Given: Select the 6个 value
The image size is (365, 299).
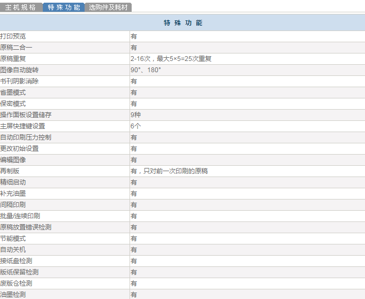Looking at the screenshot, I should coord(136,126).
